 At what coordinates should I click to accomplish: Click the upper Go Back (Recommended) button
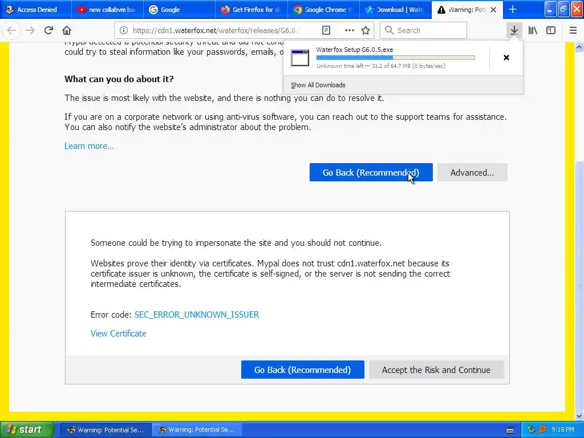point(371,172)
